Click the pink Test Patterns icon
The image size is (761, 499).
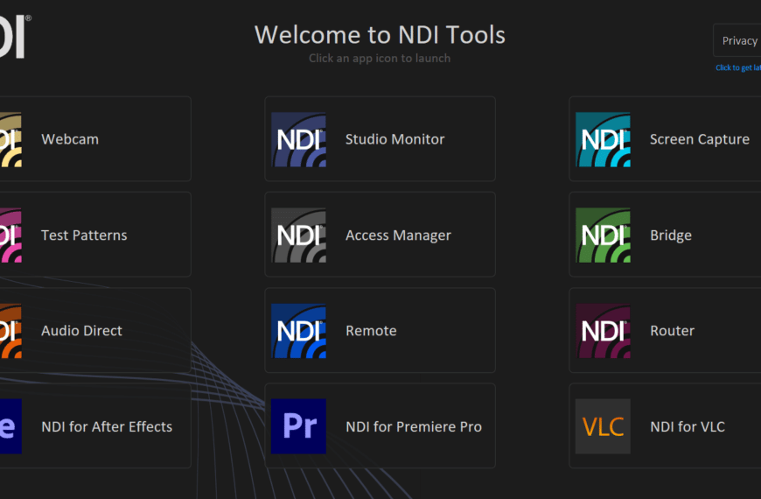click(x=10, y=235)
